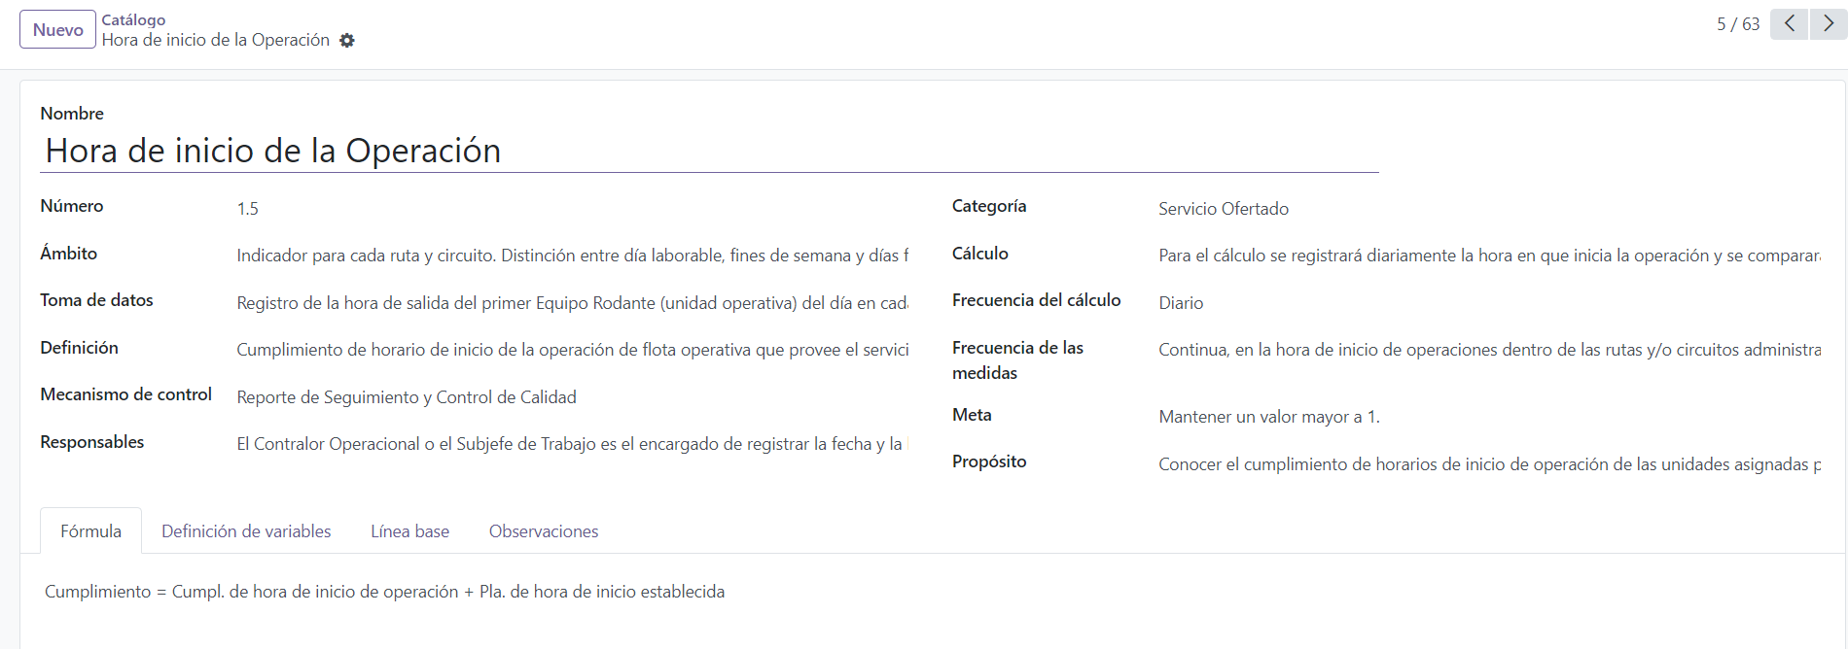Go to the previous record arrow

[x=1789, y=24]
